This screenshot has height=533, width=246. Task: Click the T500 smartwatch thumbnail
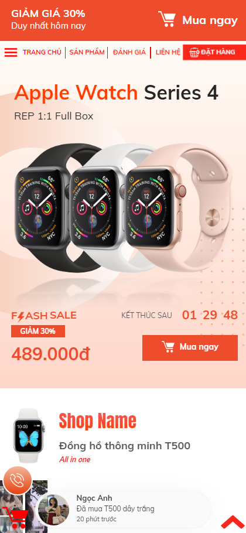point(29,435)
